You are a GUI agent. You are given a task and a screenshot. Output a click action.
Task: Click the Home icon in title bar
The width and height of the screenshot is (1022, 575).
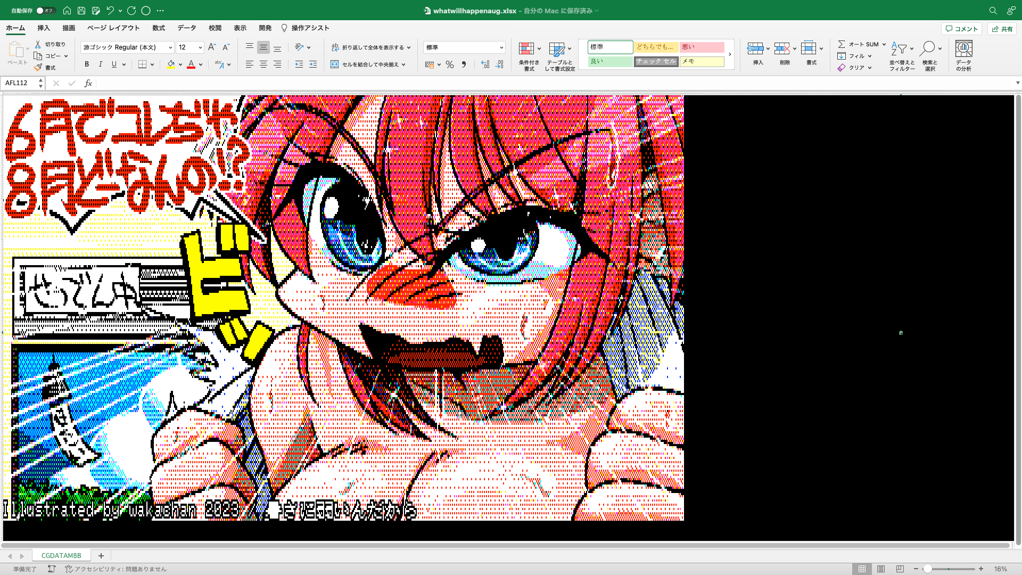click(67, 11)
